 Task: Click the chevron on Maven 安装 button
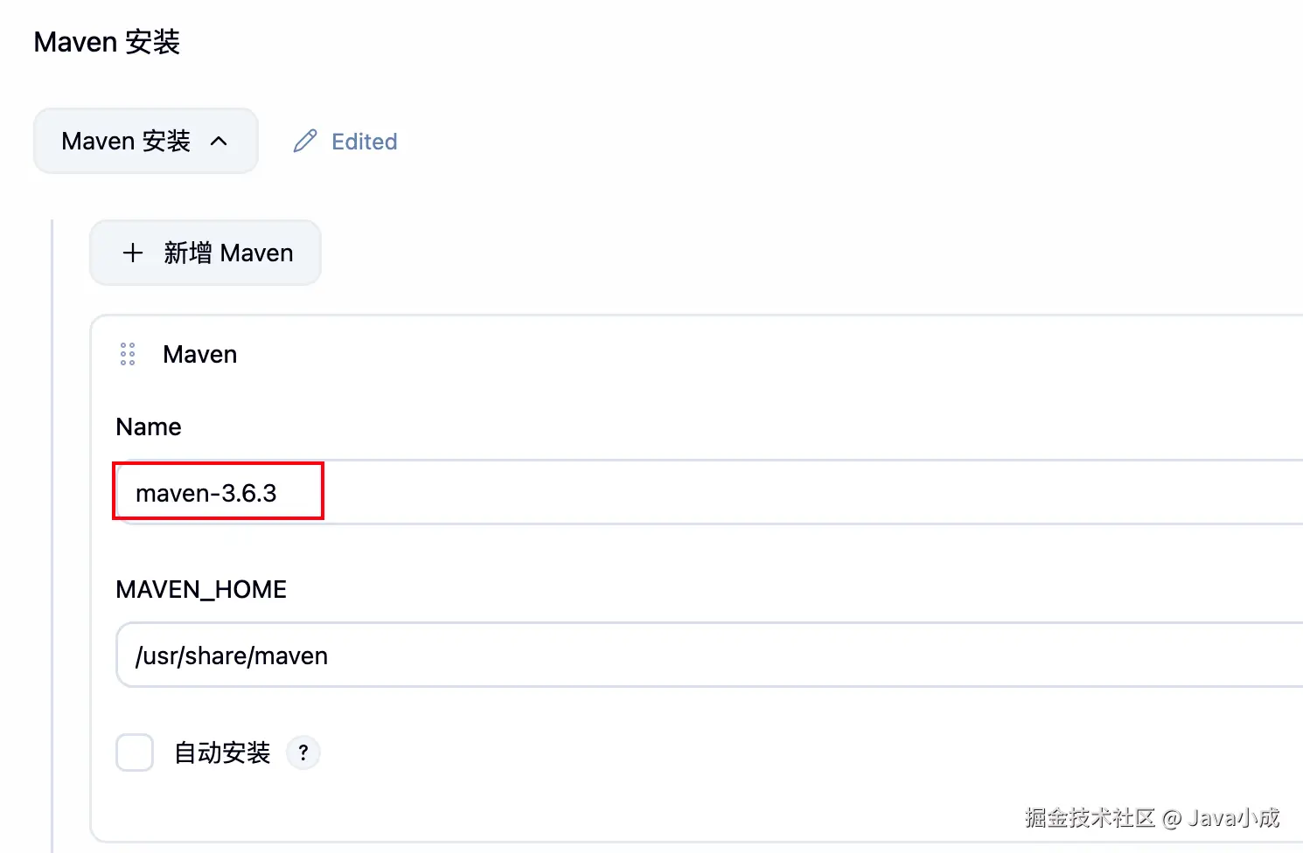[x=219, y=141]
